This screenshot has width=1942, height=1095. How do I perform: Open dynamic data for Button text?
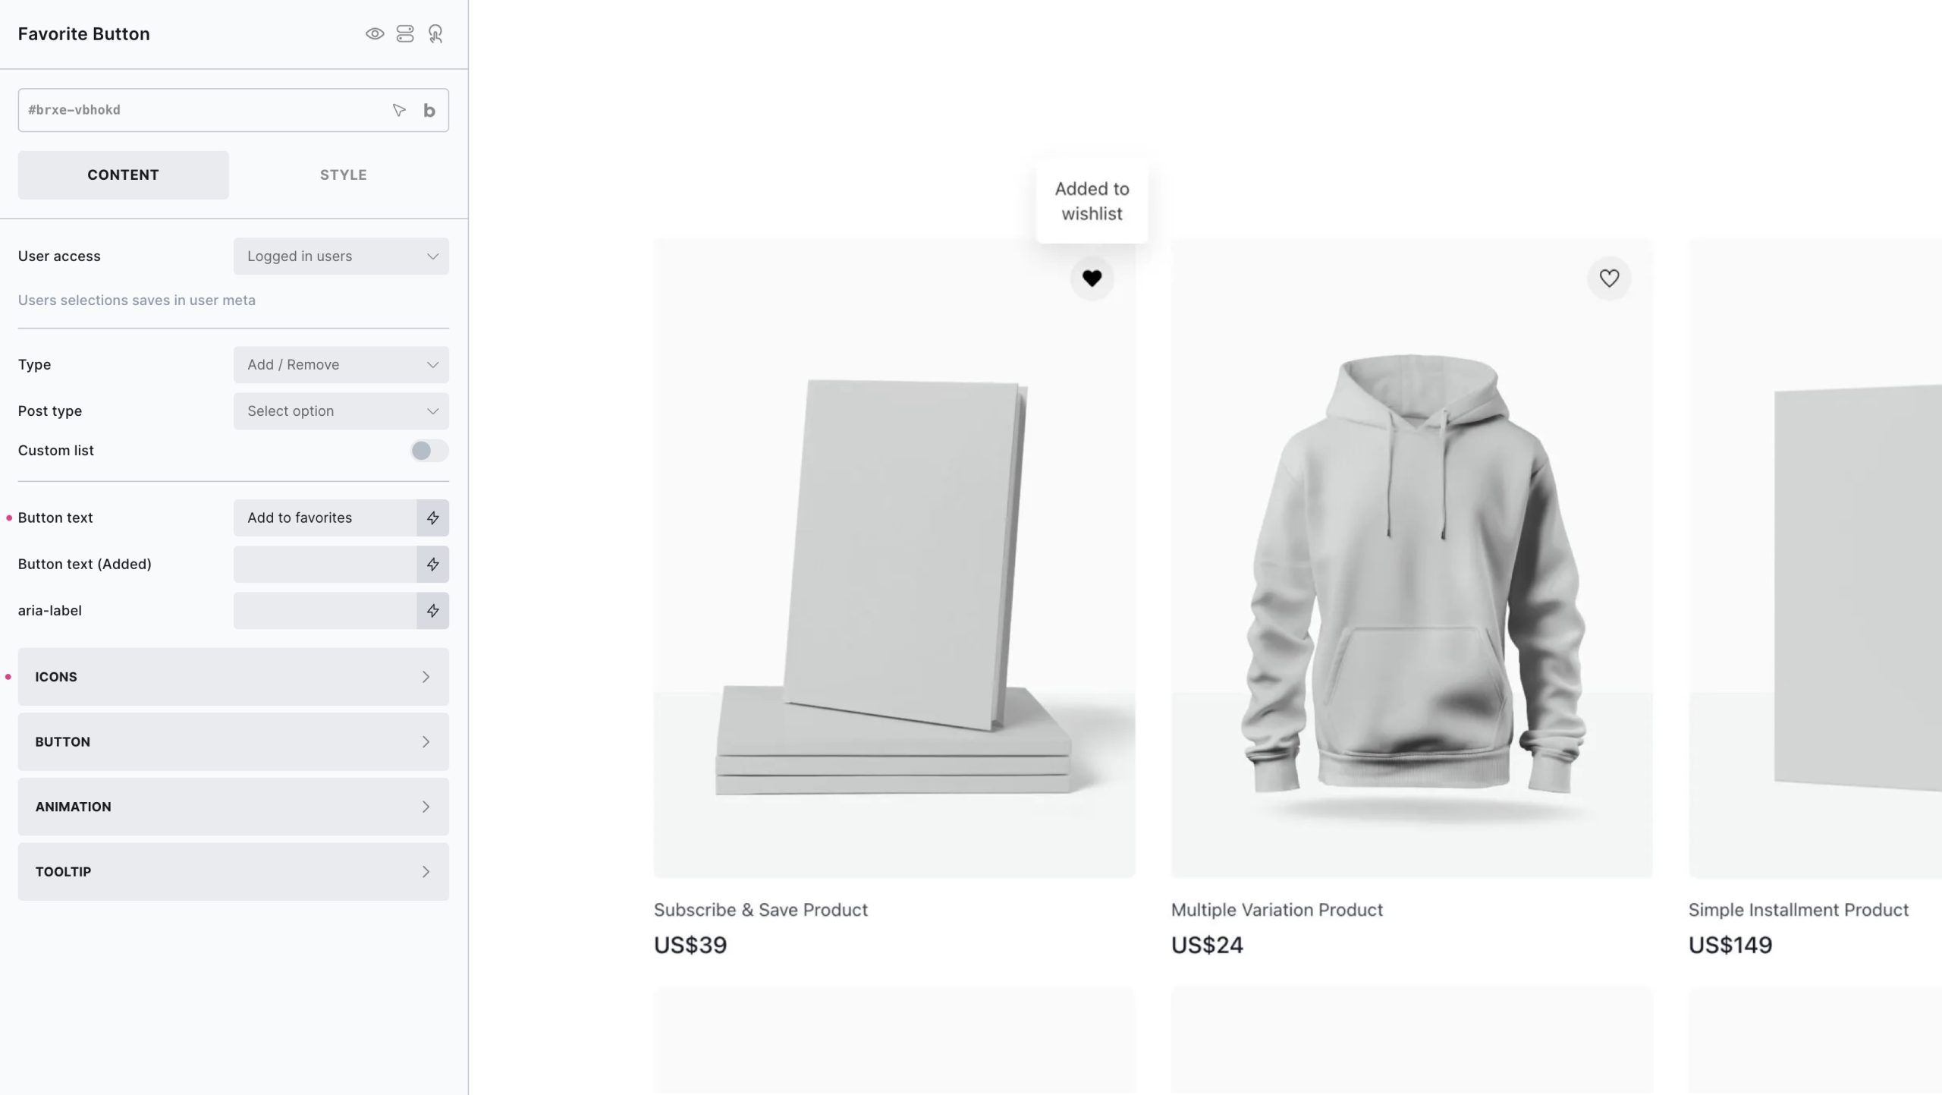click(x=432, y=518)
